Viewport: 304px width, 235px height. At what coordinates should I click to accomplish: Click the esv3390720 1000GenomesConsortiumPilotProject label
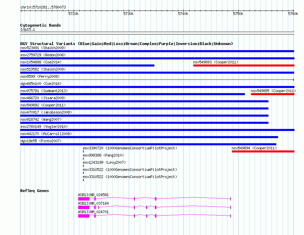point(130,148)
